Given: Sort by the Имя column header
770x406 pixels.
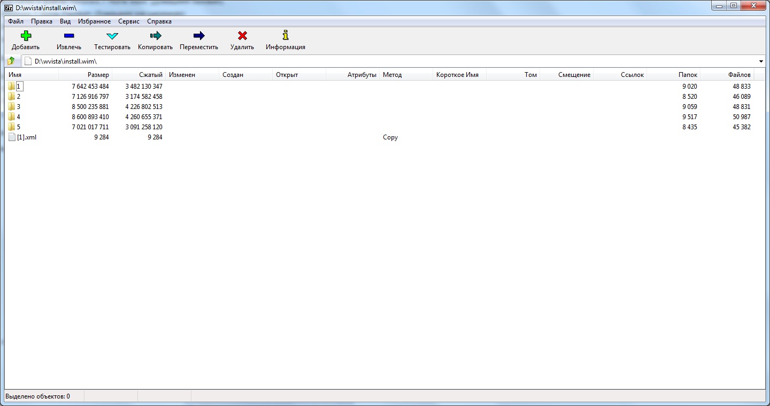Looking at the screenshot, I should click(x=32, y=75).
